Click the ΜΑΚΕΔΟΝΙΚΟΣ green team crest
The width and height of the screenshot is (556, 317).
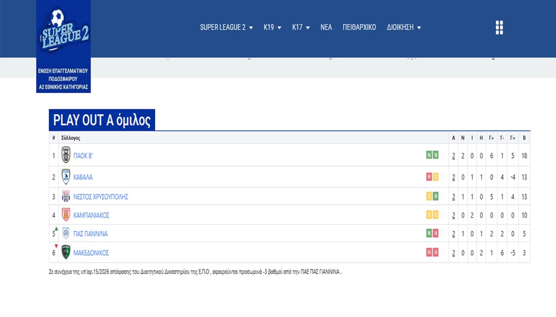coord(66,253)
